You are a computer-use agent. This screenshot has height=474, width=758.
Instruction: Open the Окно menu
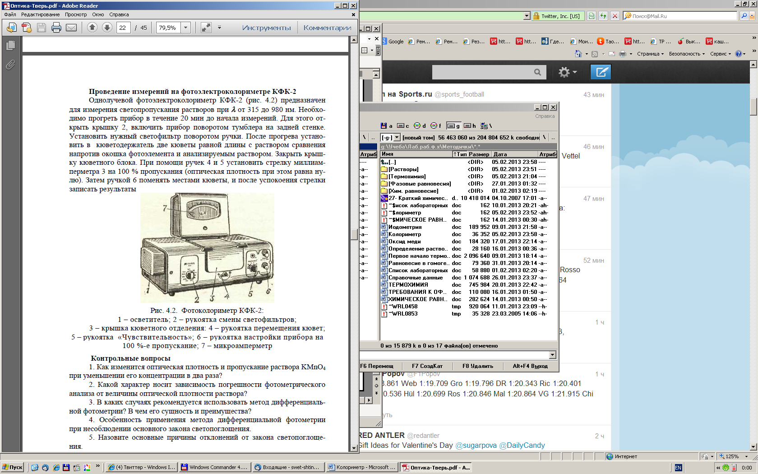click(98, 14)
